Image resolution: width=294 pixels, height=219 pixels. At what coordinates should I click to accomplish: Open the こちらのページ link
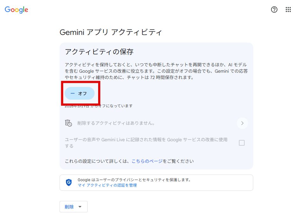(x=147, y=161)
